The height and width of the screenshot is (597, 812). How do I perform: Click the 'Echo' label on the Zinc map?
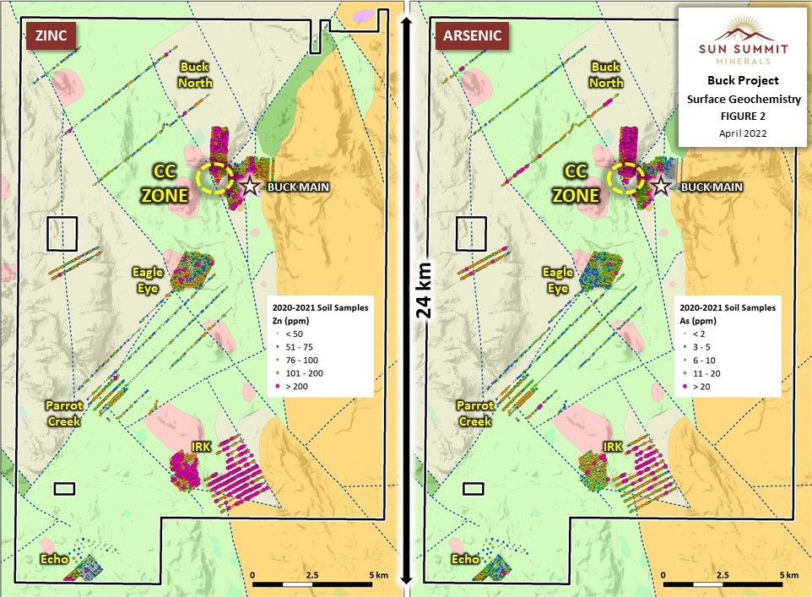pyautogui.click(x=54, y=559)
